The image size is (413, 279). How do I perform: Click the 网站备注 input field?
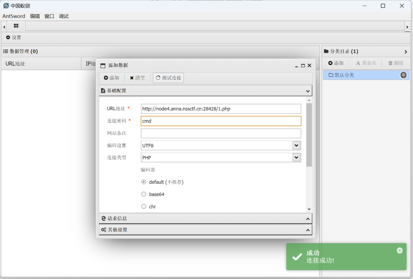(221, 133)
